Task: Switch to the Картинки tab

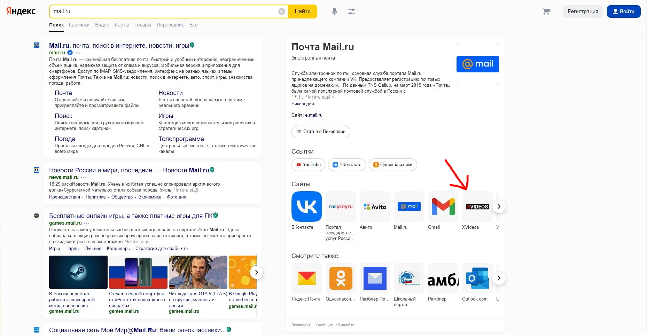Action: tap(79, 25)
